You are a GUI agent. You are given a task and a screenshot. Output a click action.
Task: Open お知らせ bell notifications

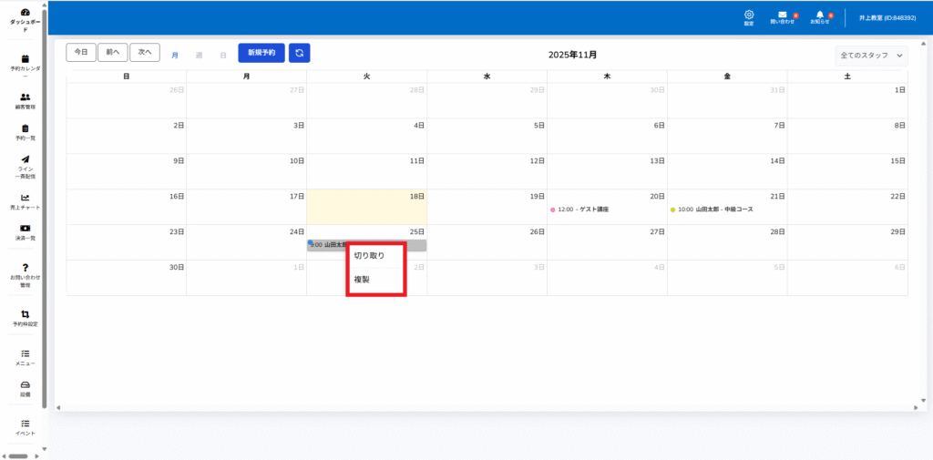click(x=820, y=15)
